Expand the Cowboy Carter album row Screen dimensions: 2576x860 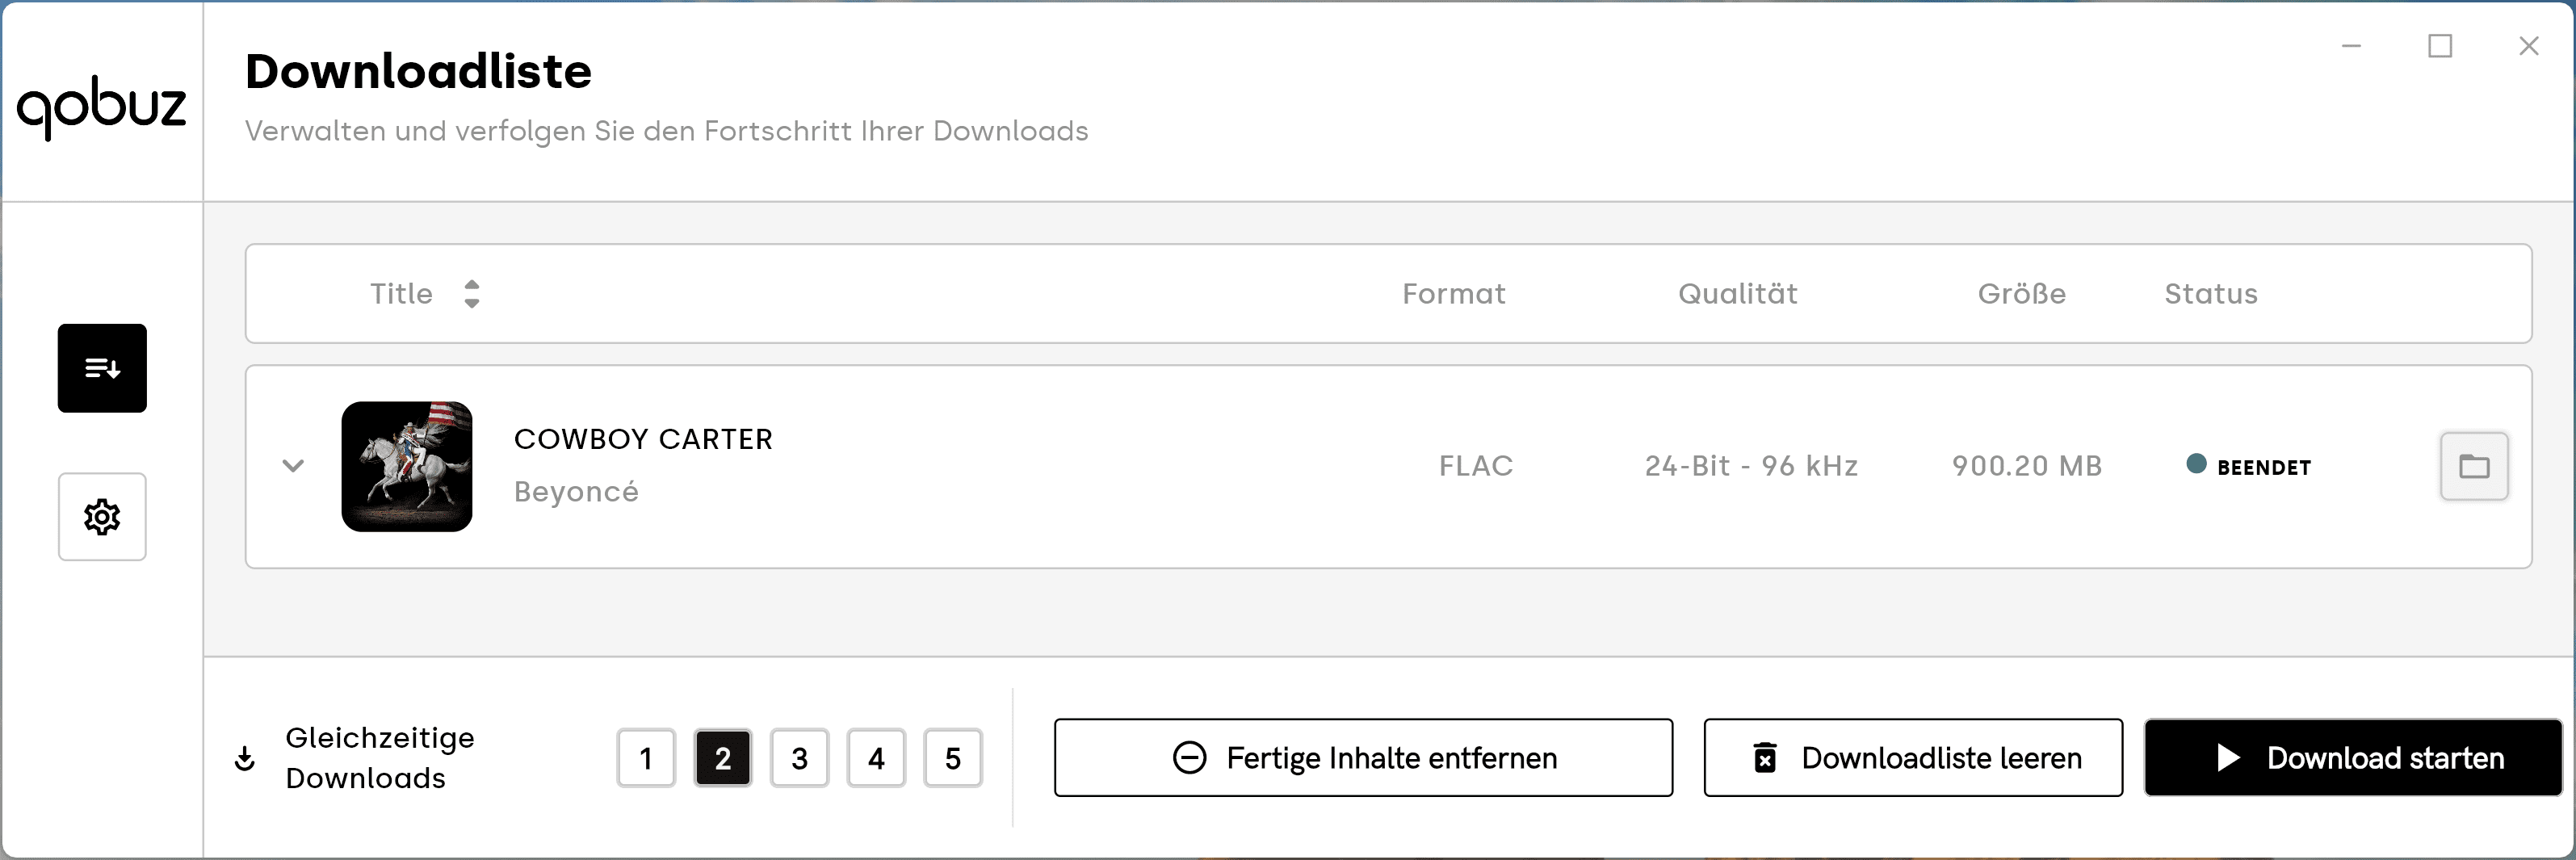pyautogui.click(x=293, y=466)
